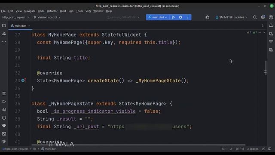
Task: Open the App Quality Insights diamond icon
Action: [4, 126]
